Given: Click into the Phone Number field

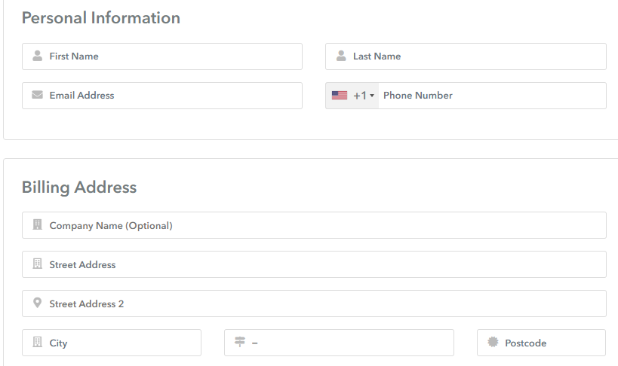Looking at the screenshot, I should [x=492, y=96].
